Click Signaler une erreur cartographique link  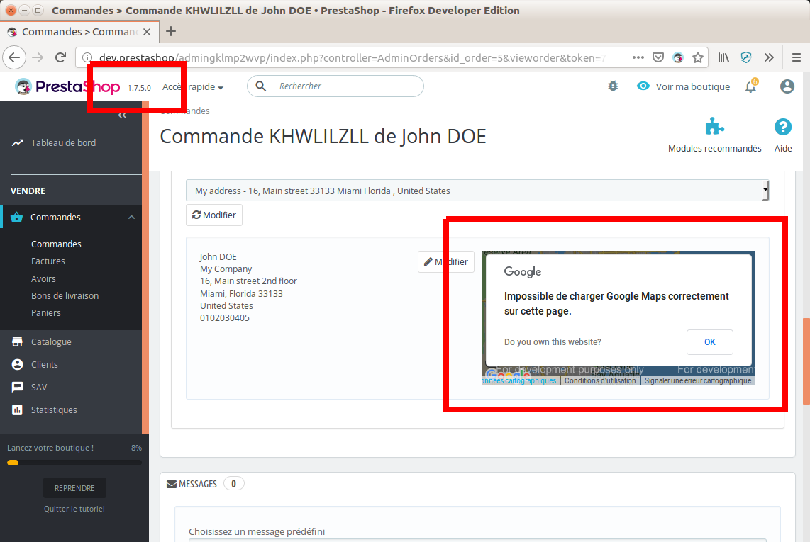click(x=698, y=380)
